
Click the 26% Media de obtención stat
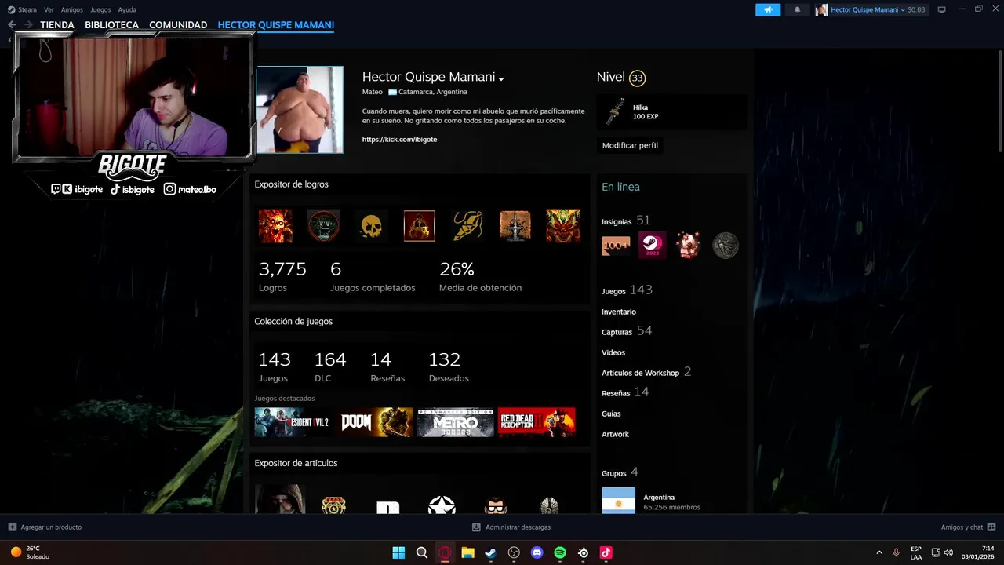coord(480,276)
